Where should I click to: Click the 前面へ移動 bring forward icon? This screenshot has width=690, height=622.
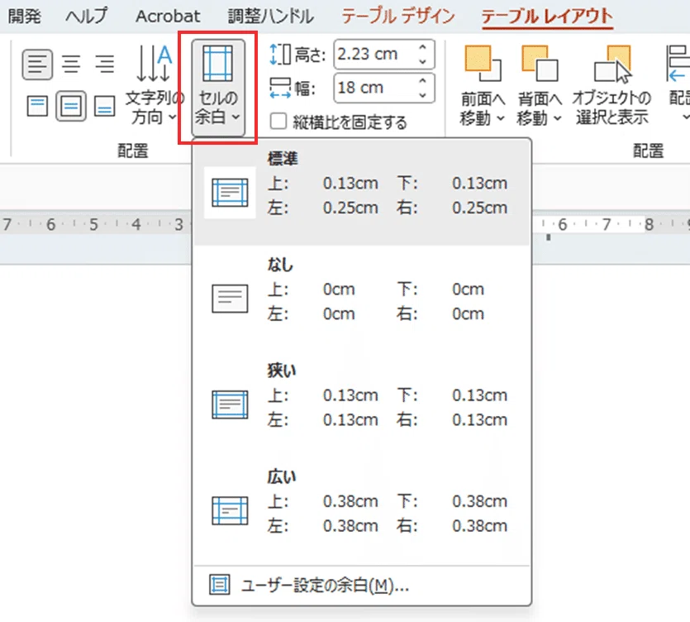[x=483, y=64]
